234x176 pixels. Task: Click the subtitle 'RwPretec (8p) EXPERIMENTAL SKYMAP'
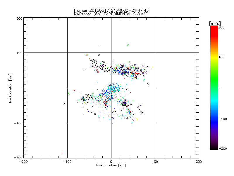click(x=111, y=14)
